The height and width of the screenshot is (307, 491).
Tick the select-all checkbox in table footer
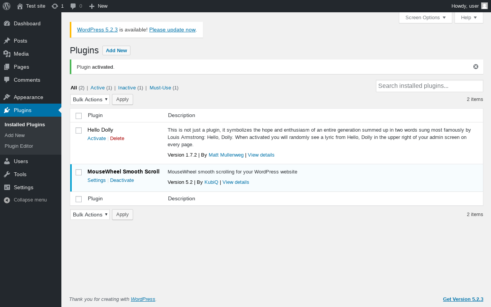(x=79, y=199)
